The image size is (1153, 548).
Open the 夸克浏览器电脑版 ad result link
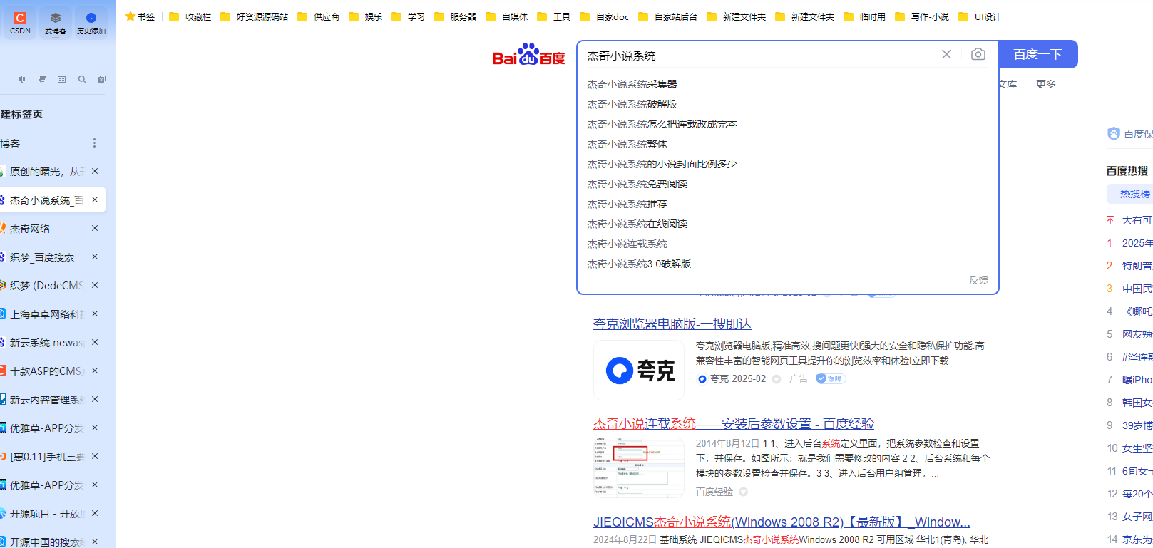coord(672,324)
